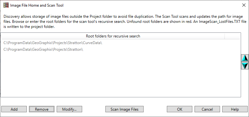Open Help for the scan tool
Screen dimensions: 249x117
pos(235,109)
